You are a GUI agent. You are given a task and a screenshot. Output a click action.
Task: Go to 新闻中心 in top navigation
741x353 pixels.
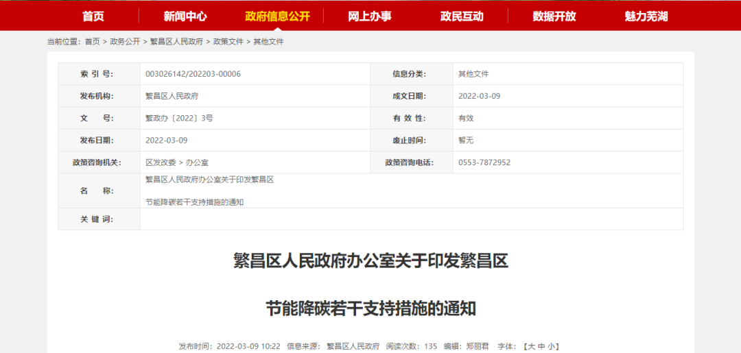pyautogui.click(x=185, y=16)
